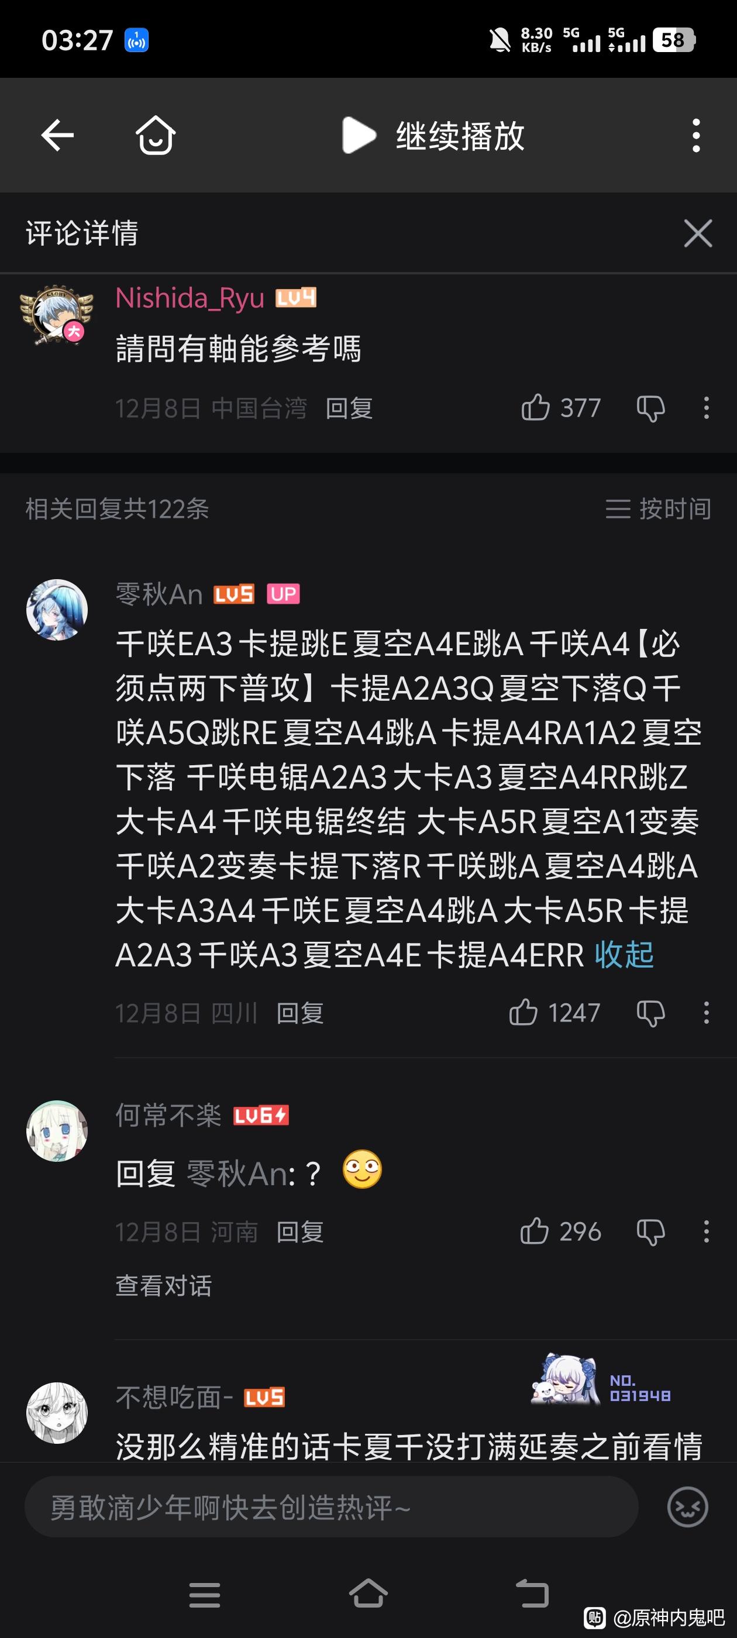
Task: Tap the back arrow icon
Action: [x=57, y=136]
